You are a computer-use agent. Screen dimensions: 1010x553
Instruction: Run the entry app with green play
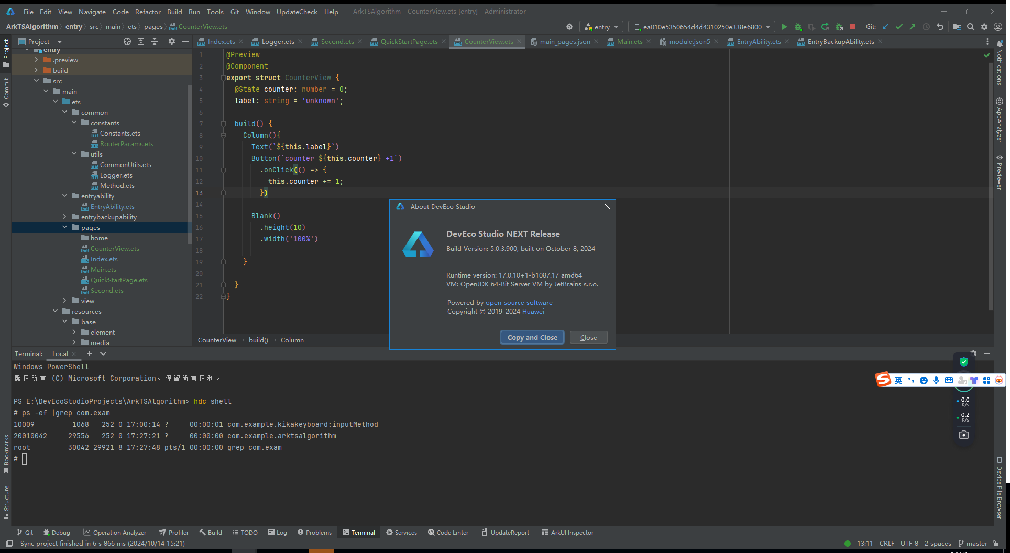tap(784, 27)
